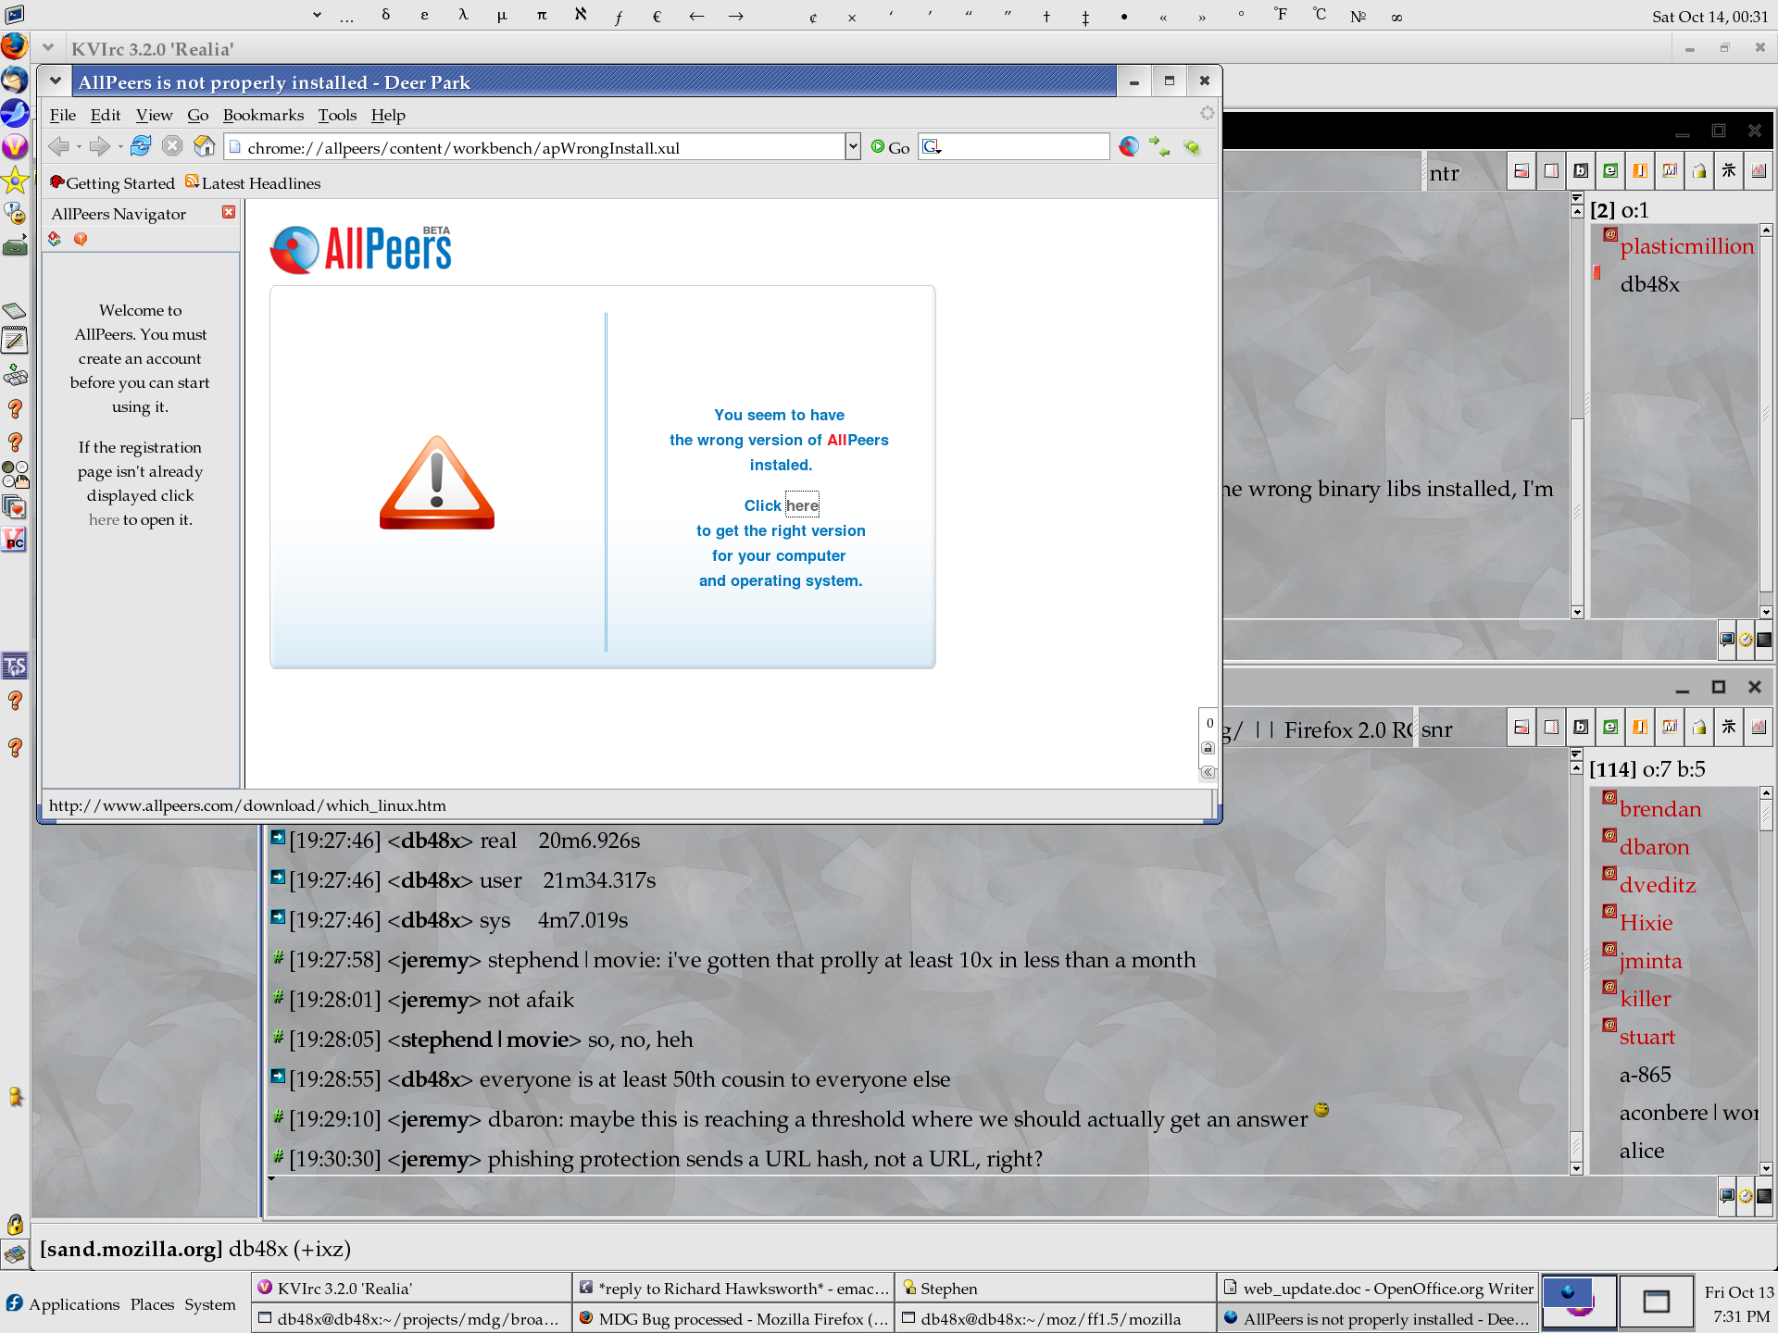The width and height of the screenshot is (1778, 1333).
Task: Open the forward button history dropdown arrow
Action: point(120,146)
